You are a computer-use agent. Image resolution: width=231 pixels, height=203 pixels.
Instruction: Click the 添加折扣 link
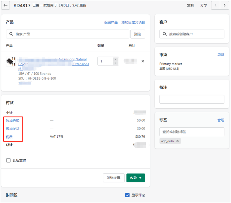(x=12, y=121)
